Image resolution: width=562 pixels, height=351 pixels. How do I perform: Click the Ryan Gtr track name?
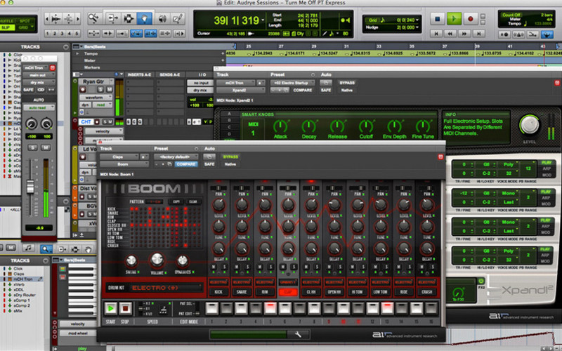click(x=94, y=81)
